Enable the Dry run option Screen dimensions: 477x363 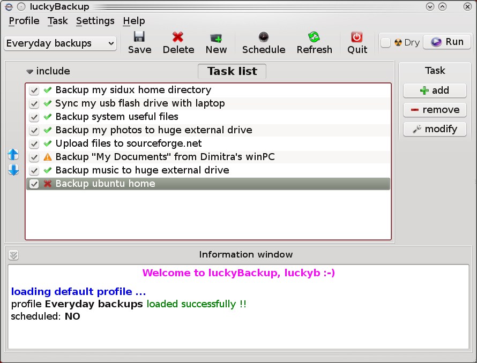click(x=385, y=42)
